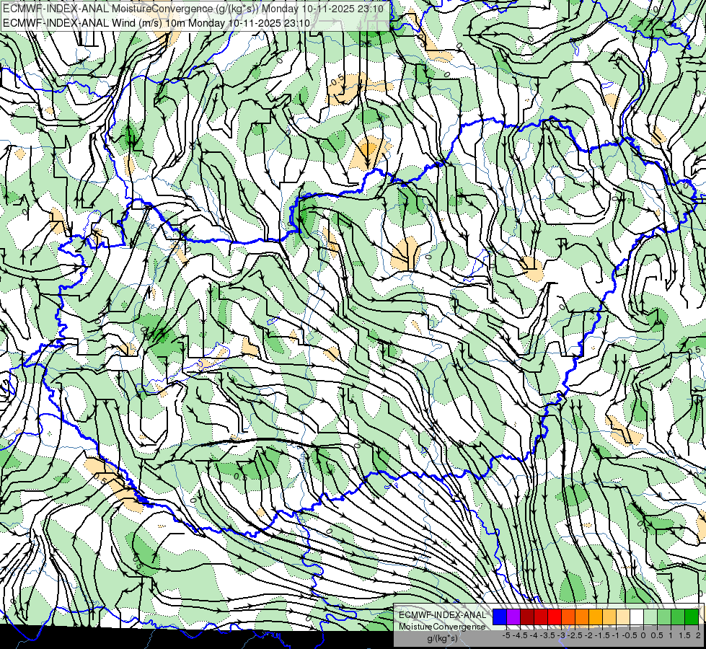
Task: Select the white swatch between -0.5 and 0
Action: (637, 617)
